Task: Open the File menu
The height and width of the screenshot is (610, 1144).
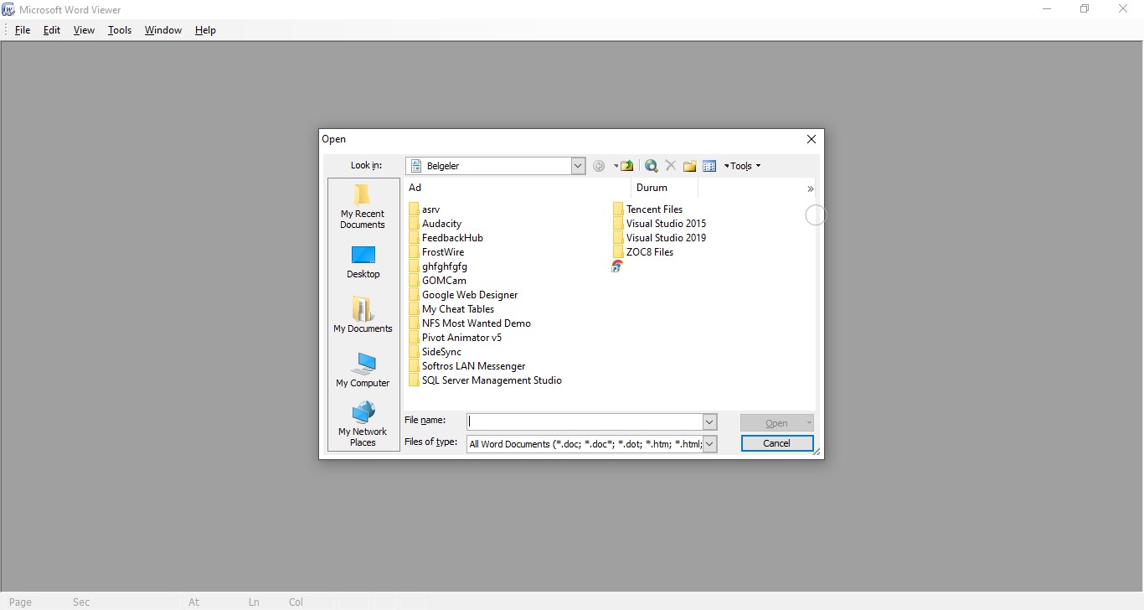Action: [x=23, y=30]
